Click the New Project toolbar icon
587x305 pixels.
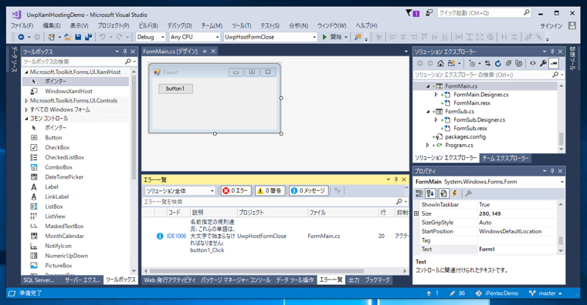tap(51, 37)
